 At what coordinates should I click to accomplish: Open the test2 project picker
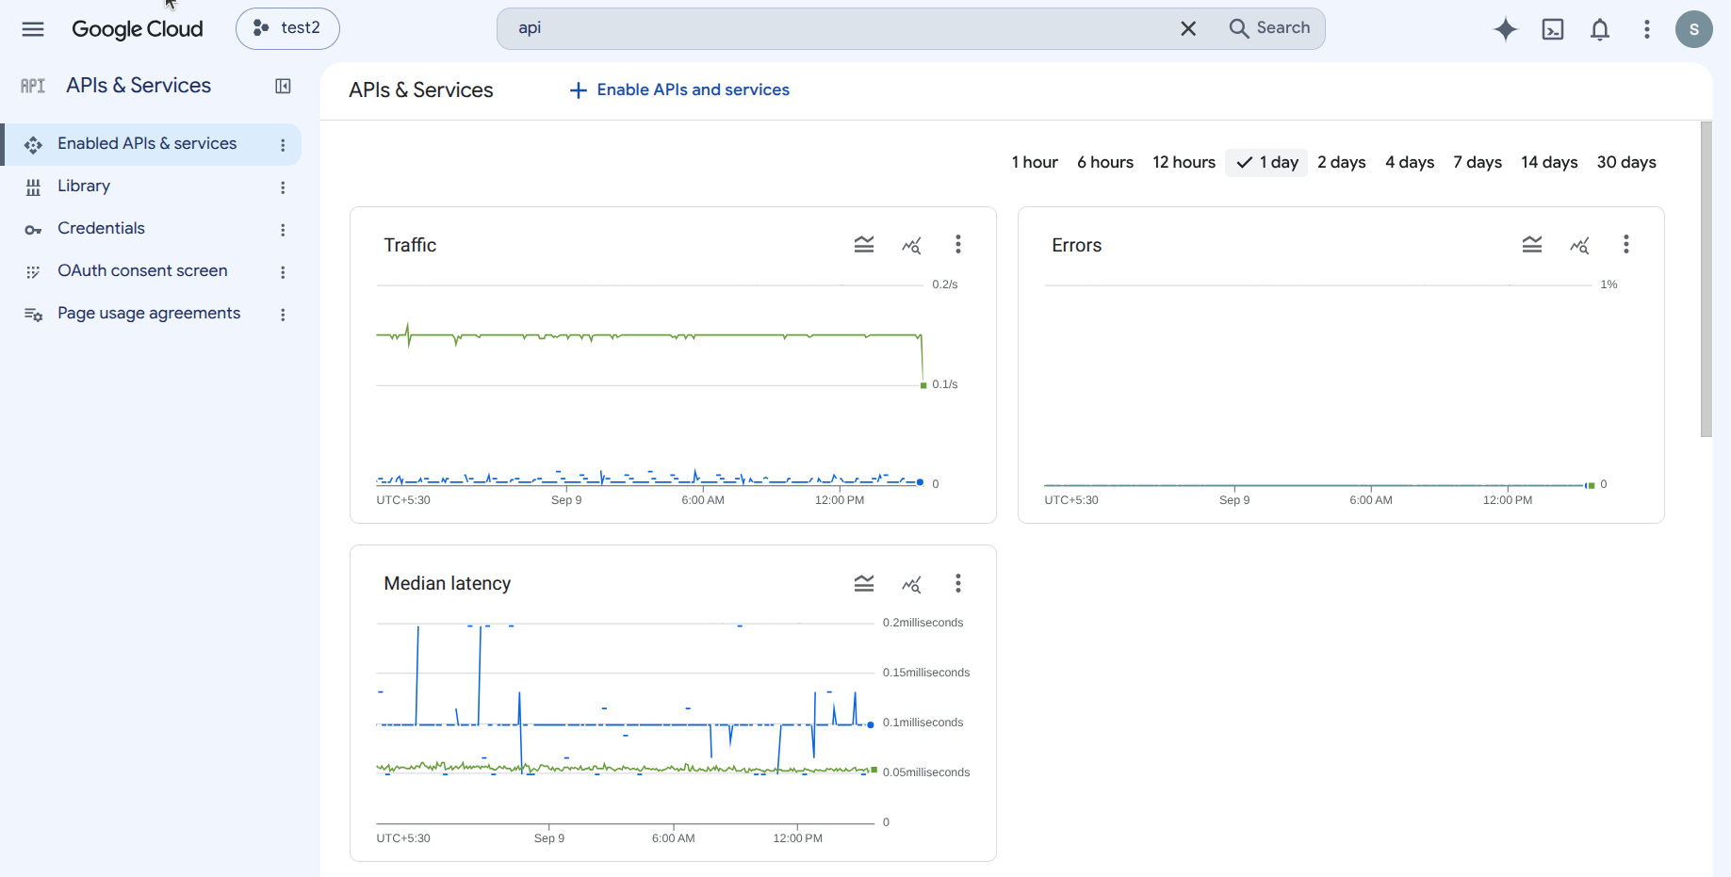pyautogui.click(x=287, y=28)
